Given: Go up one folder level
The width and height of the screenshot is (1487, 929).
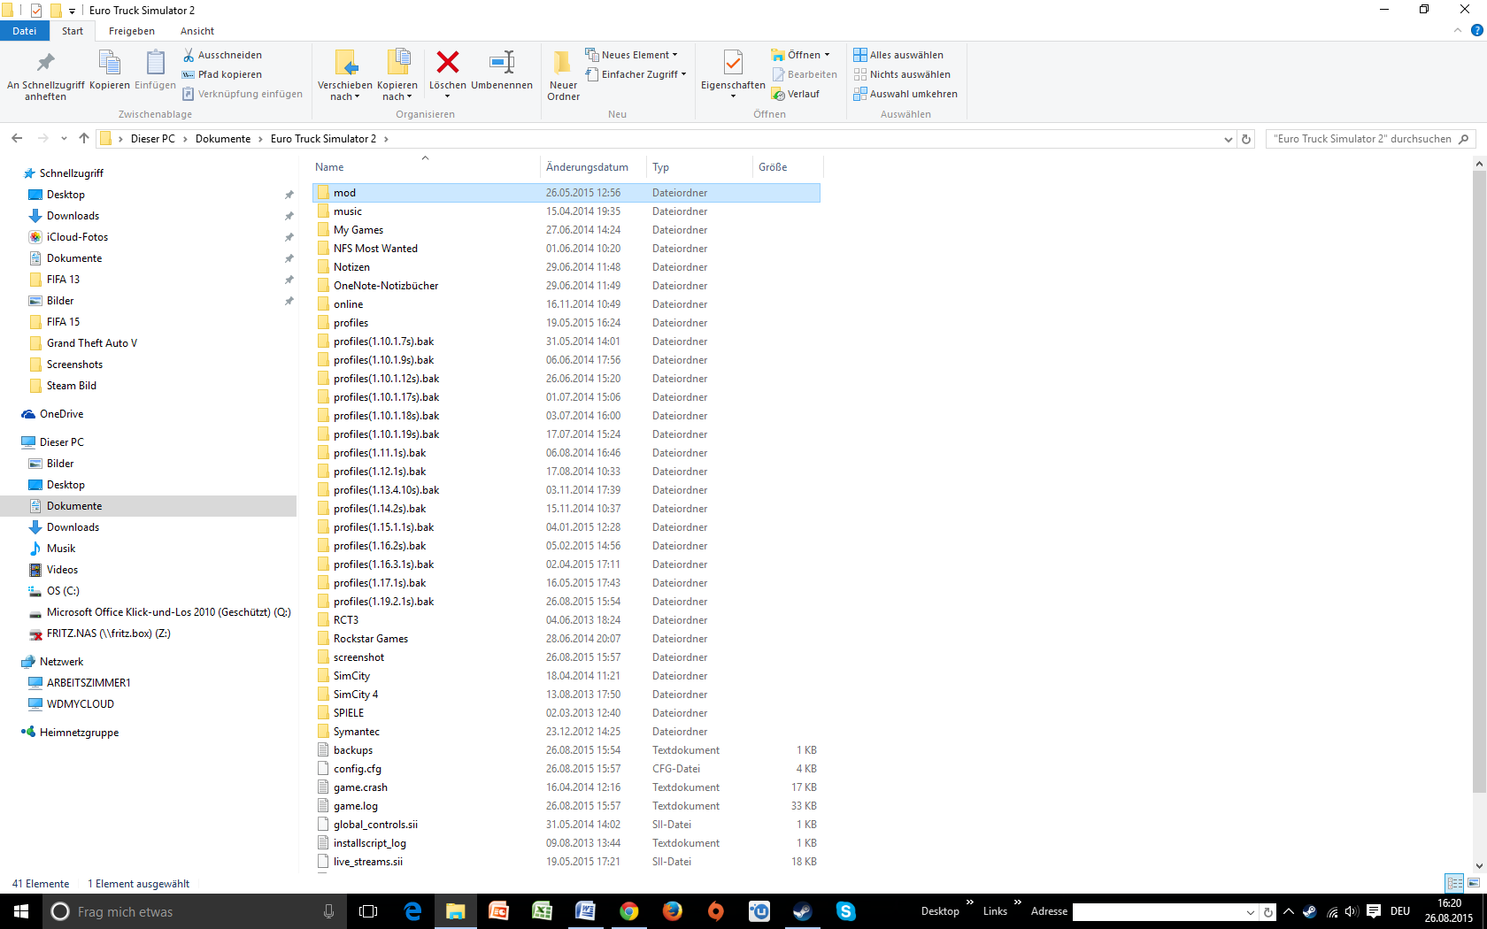Looking at the screenshot, I should 84,139.
